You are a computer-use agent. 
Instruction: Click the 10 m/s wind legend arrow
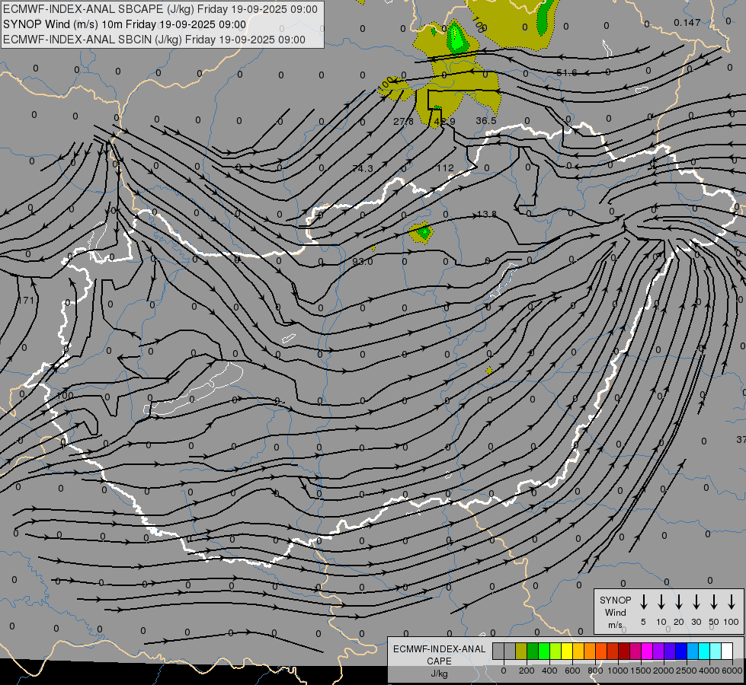click(661, 602)
